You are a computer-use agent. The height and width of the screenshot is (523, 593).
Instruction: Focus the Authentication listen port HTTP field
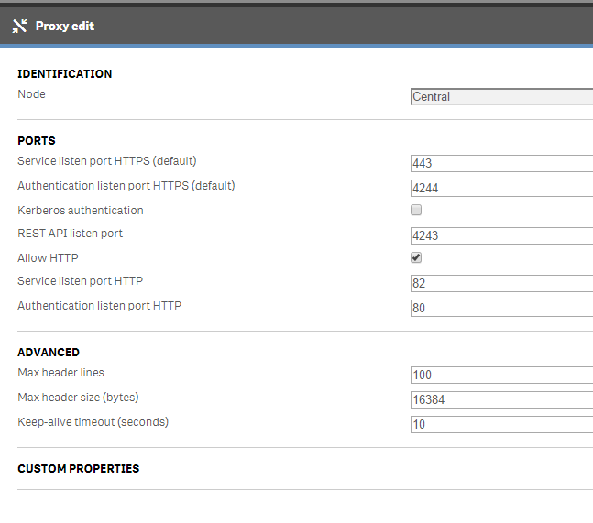(x=501, y=308)
